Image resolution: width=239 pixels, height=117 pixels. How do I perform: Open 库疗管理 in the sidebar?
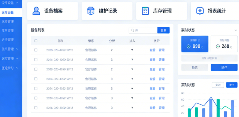pyautogui.click(x=8, y=30)
